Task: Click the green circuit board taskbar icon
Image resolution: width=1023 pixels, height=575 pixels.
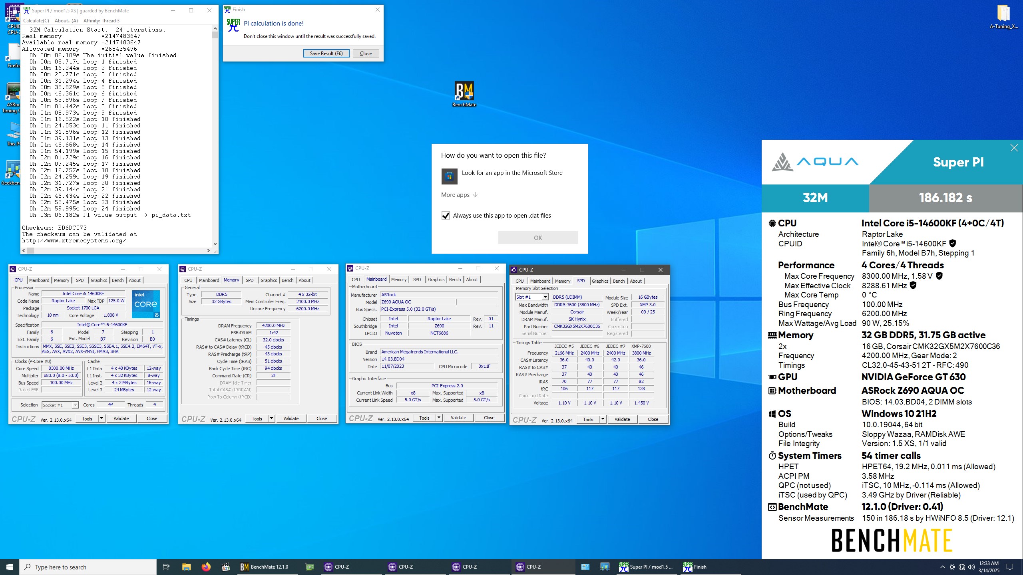Action: 309,567
